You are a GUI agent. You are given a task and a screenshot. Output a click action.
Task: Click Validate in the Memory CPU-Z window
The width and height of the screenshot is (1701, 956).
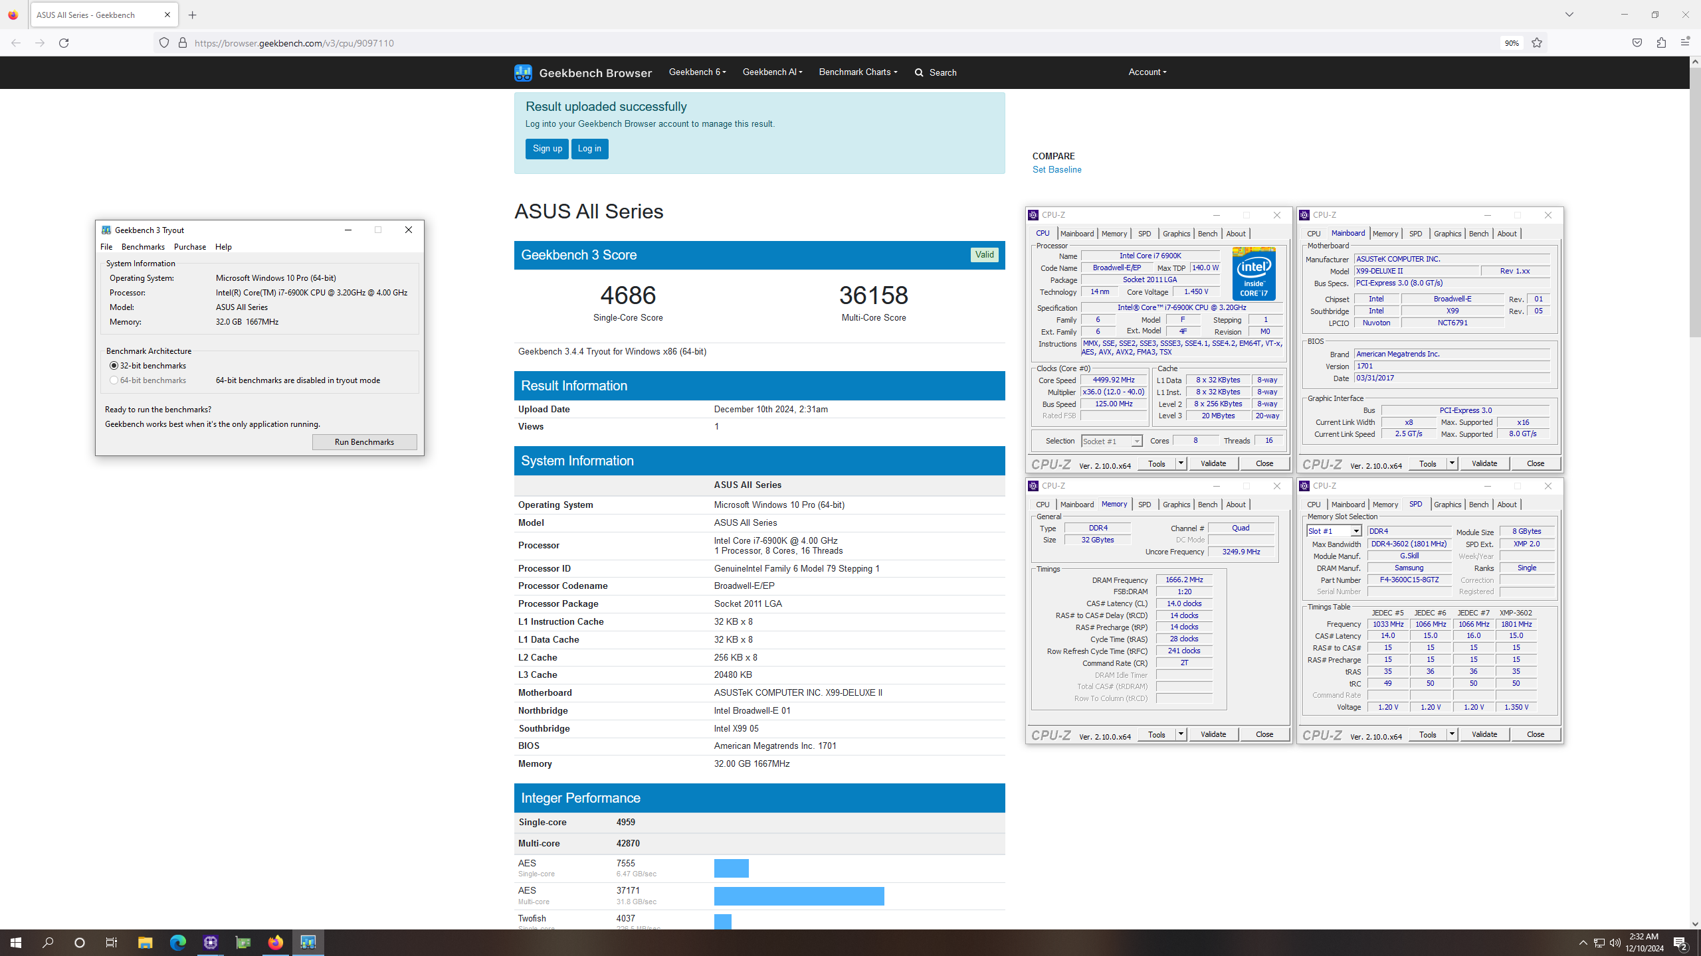(1213, 734)
